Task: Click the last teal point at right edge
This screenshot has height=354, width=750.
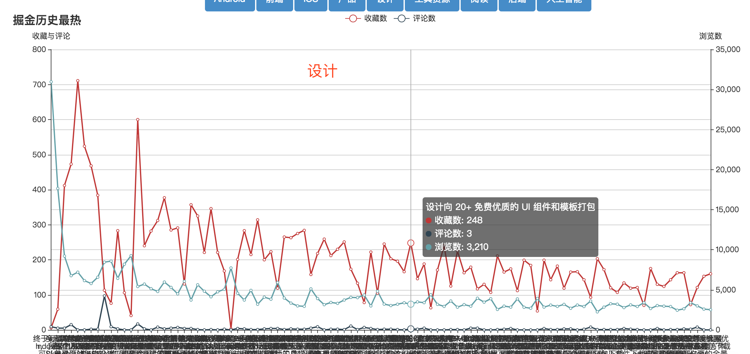Action: [x=710, y=310]
